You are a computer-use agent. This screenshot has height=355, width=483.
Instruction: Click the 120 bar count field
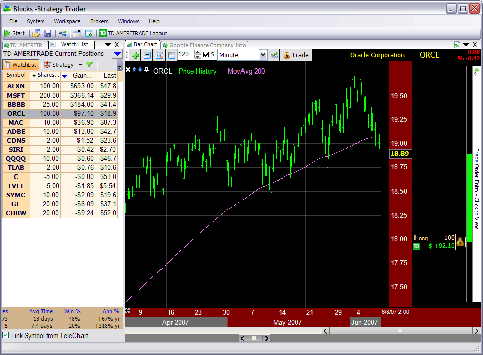[x=186, y=54]
